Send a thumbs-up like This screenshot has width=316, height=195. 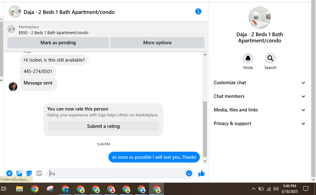201,173
